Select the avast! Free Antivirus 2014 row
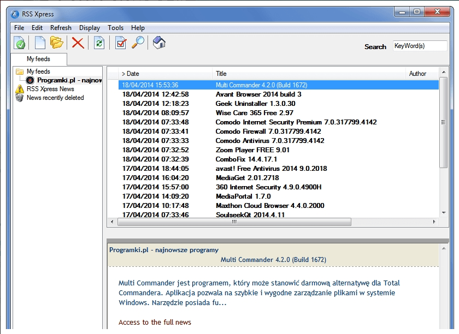 point(278,169)
